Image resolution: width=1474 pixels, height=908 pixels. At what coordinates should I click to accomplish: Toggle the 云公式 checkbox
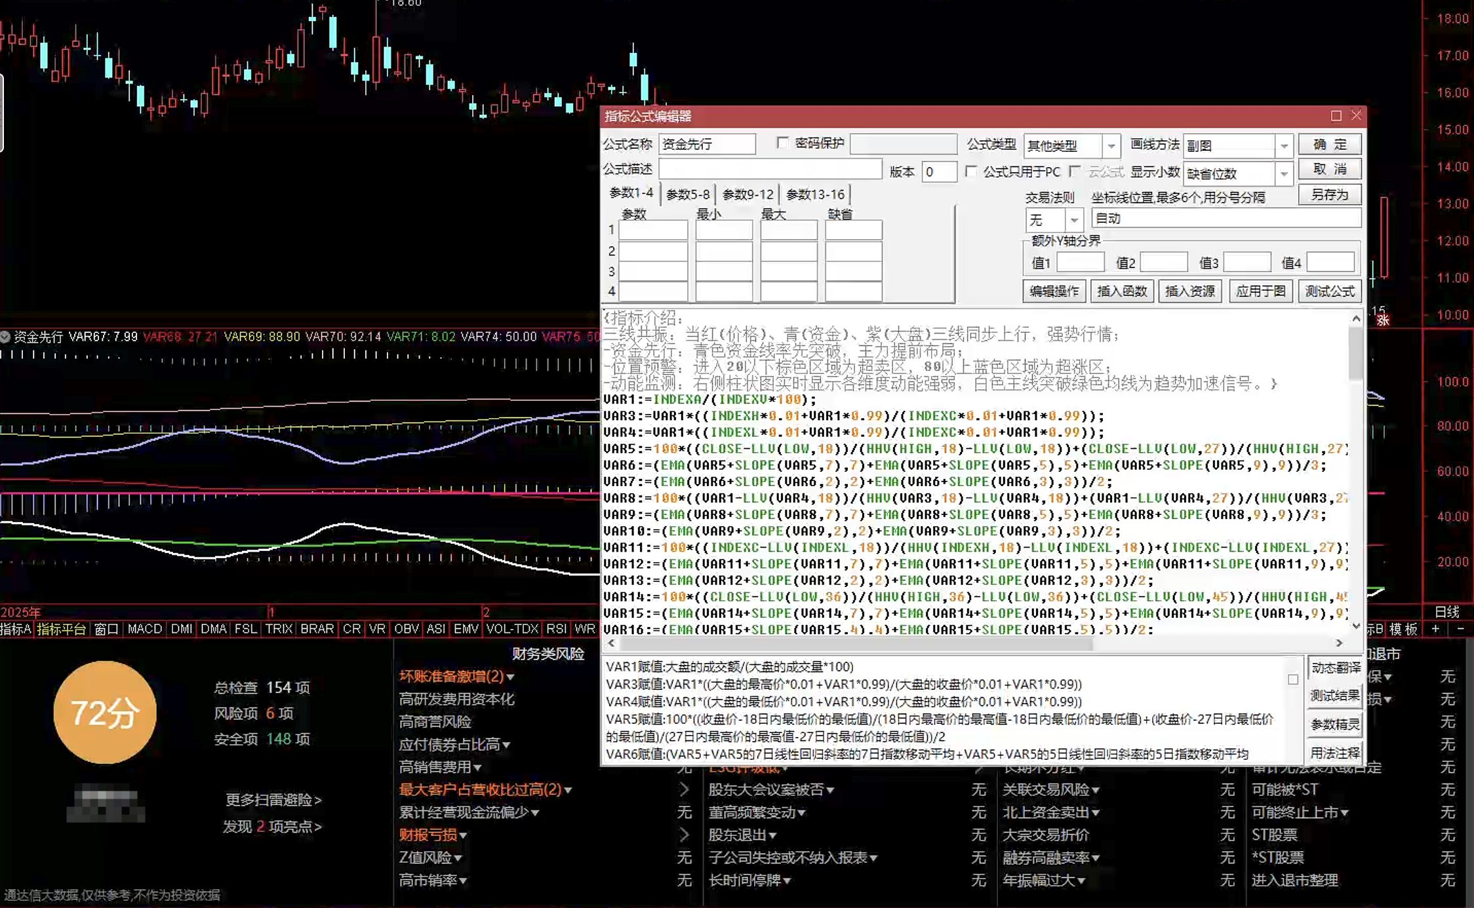click(x=1074, y=172)
